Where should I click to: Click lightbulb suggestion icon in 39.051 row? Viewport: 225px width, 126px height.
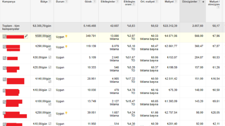click(x=66, y=113)
